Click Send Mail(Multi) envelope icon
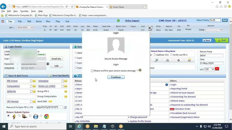The image size is (232, 130). click(x=49, y=76)
